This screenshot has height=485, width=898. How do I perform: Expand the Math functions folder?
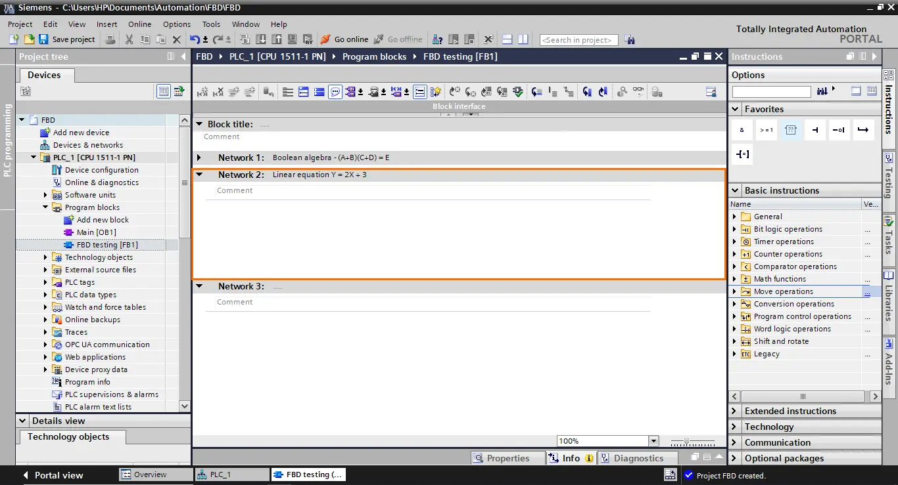(734, 279)
